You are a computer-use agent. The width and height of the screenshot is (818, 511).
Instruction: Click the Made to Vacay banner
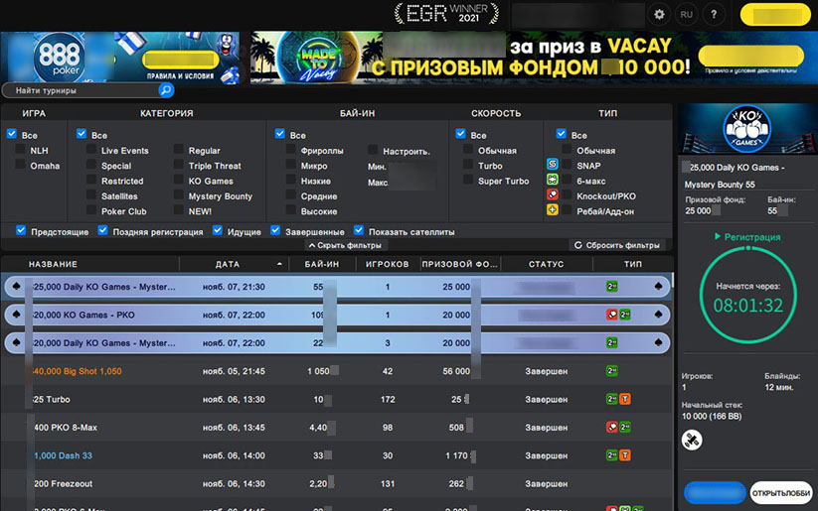(x=534, y=58)
